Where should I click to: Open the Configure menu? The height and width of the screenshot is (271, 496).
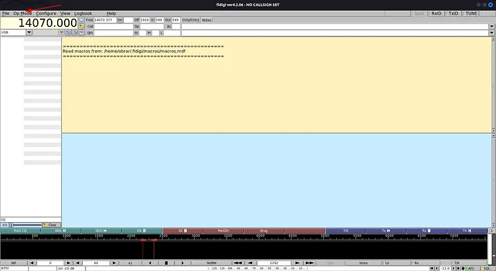coord(46,14)
